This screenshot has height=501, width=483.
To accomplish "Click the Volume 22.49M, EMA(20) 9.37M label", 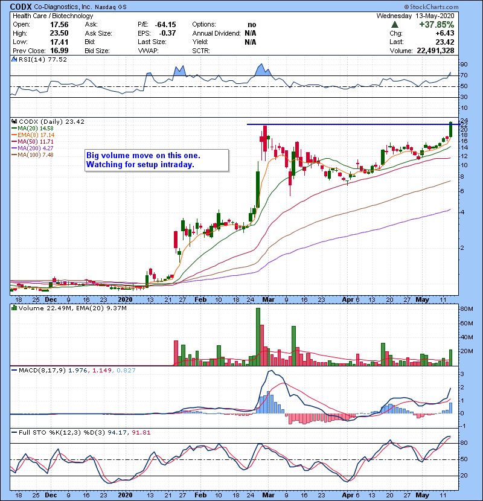I will 72,308.
